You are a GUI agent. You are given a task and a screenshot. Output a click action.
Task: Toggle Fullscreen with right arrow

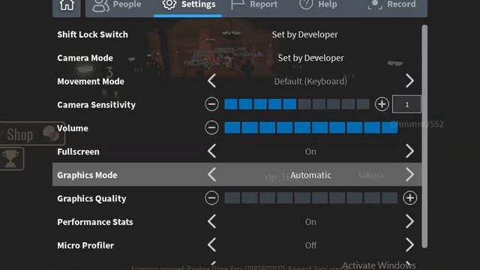pyautogui.click(x=409, y=151)
